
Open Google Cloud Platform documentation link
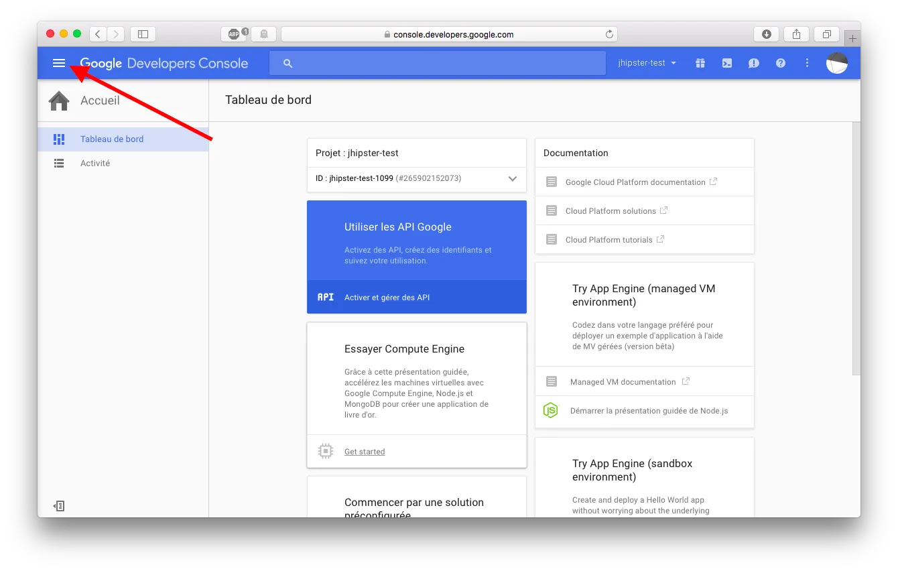[x=635, y=182]
